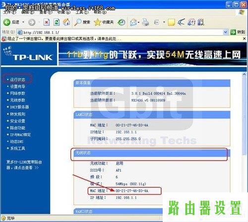Select 运行状态 in router sidebar
The width and height of the screenshot is (248, 222).
coord(17,80)
